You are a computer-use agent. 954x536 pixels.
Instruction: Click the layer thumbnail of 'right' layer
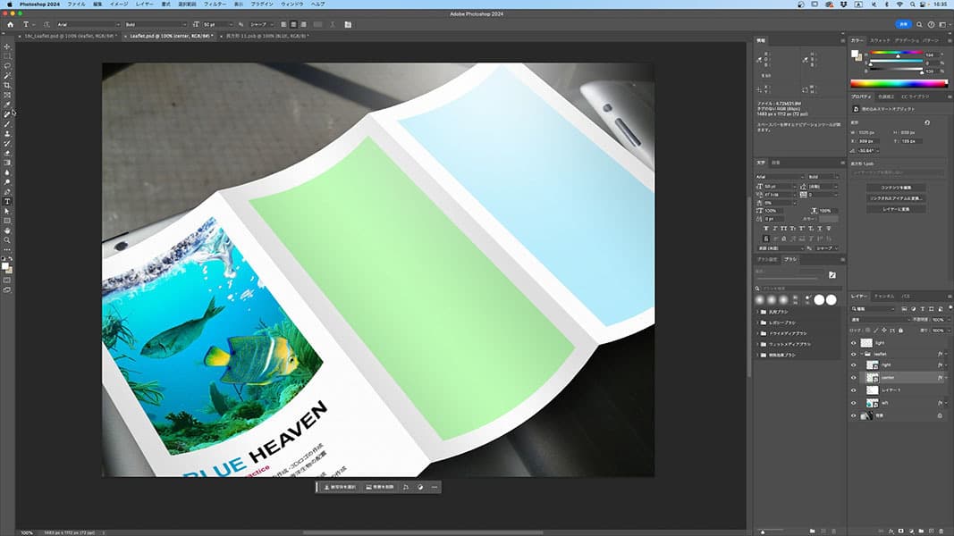pyautogui.click(x=872, y=365)
